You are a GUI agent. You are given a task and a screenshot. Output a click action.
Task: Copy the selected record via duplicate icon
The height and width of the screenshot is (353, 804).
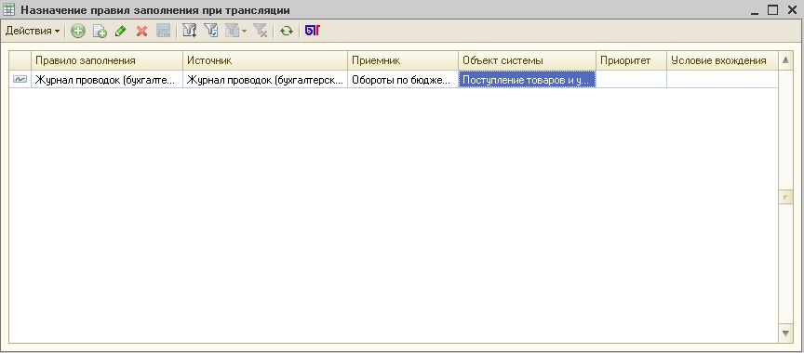(100, 32)
